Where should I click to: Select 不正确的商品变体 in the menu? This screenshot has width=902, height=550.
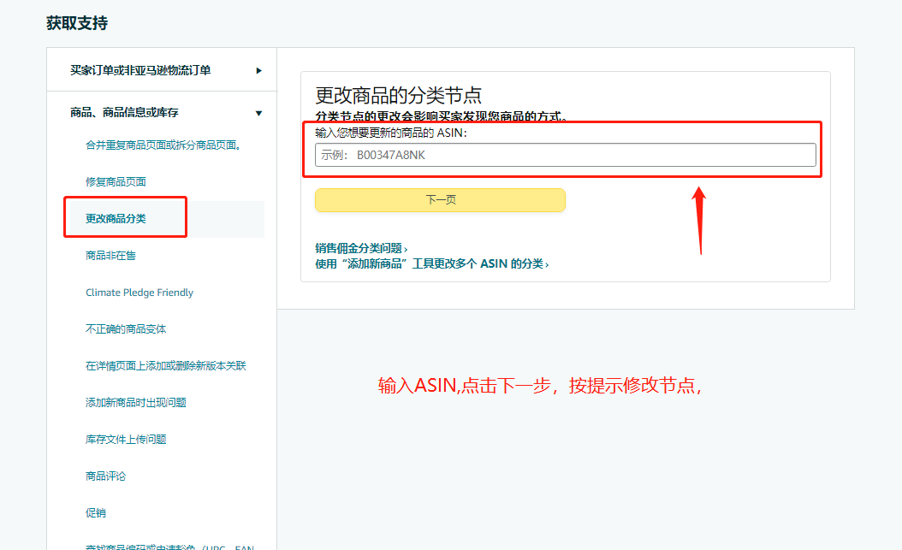(x=125, y=328)
